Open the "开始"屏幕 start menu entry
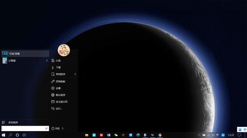This screenshot has height=138, width=247. (x=25, y=54)
